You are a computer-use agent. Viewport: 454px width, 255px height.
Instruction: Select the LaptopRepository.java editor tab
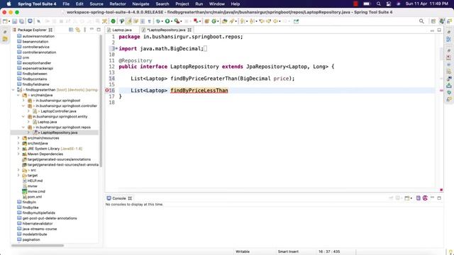166,30
